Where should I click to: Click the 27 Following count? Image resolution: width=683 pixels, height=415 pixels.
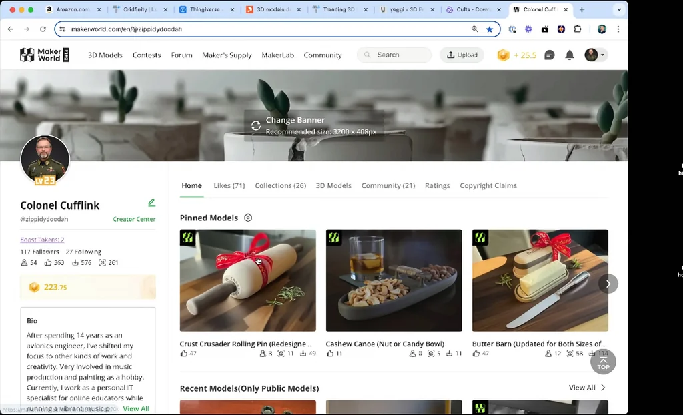point(83,252)
